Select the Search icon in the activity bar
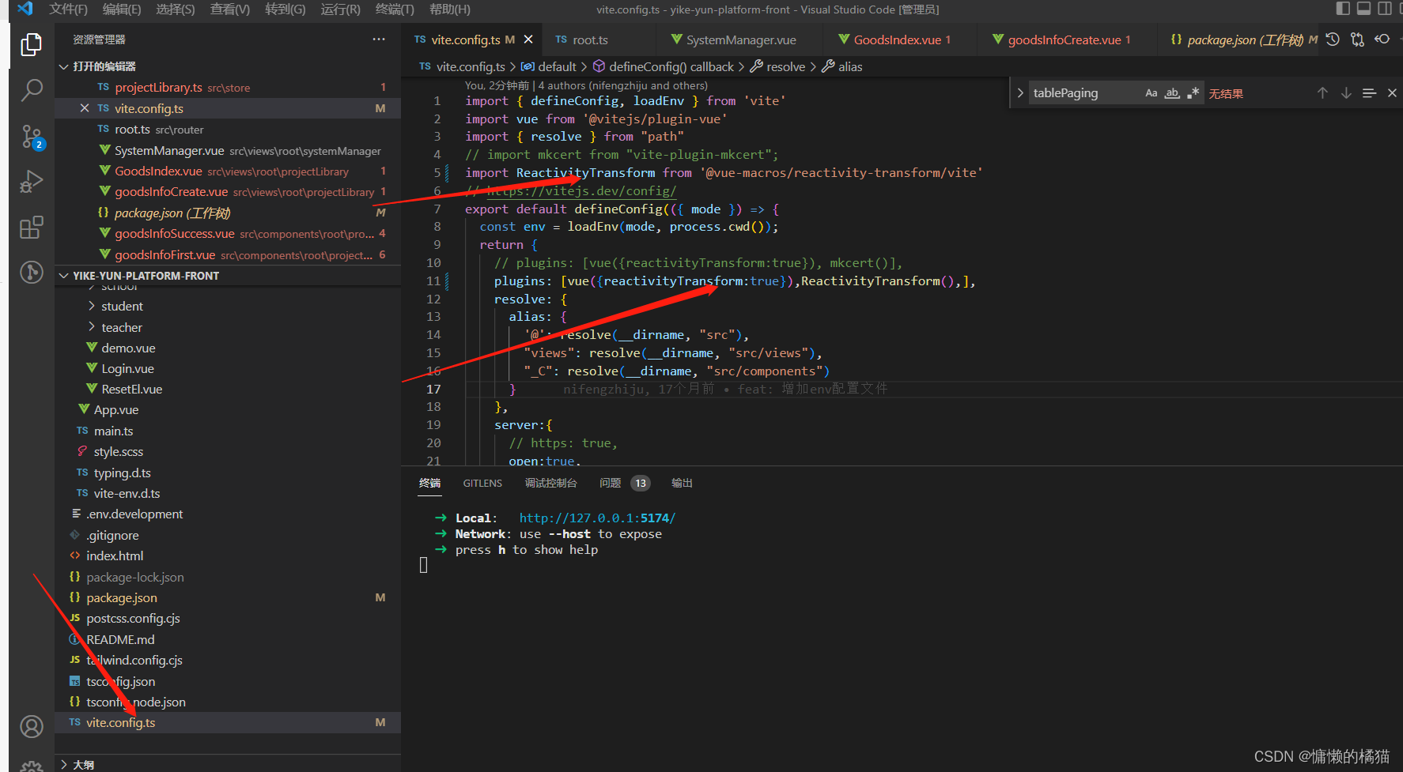This screenshot has height=772, width=1403. click(31, 90)
